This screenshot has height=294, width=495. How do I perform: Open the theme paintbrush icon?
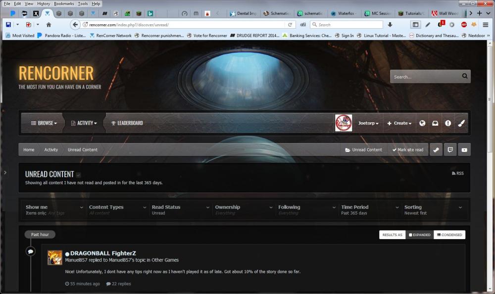pyautogui.click(x=461, y=123)
